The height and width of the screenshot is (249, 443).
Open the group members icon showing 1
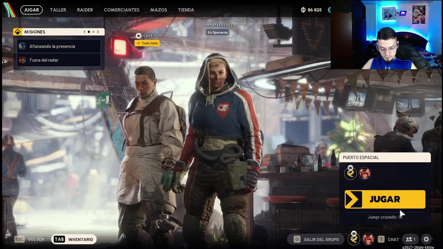[x=410, y=239]
